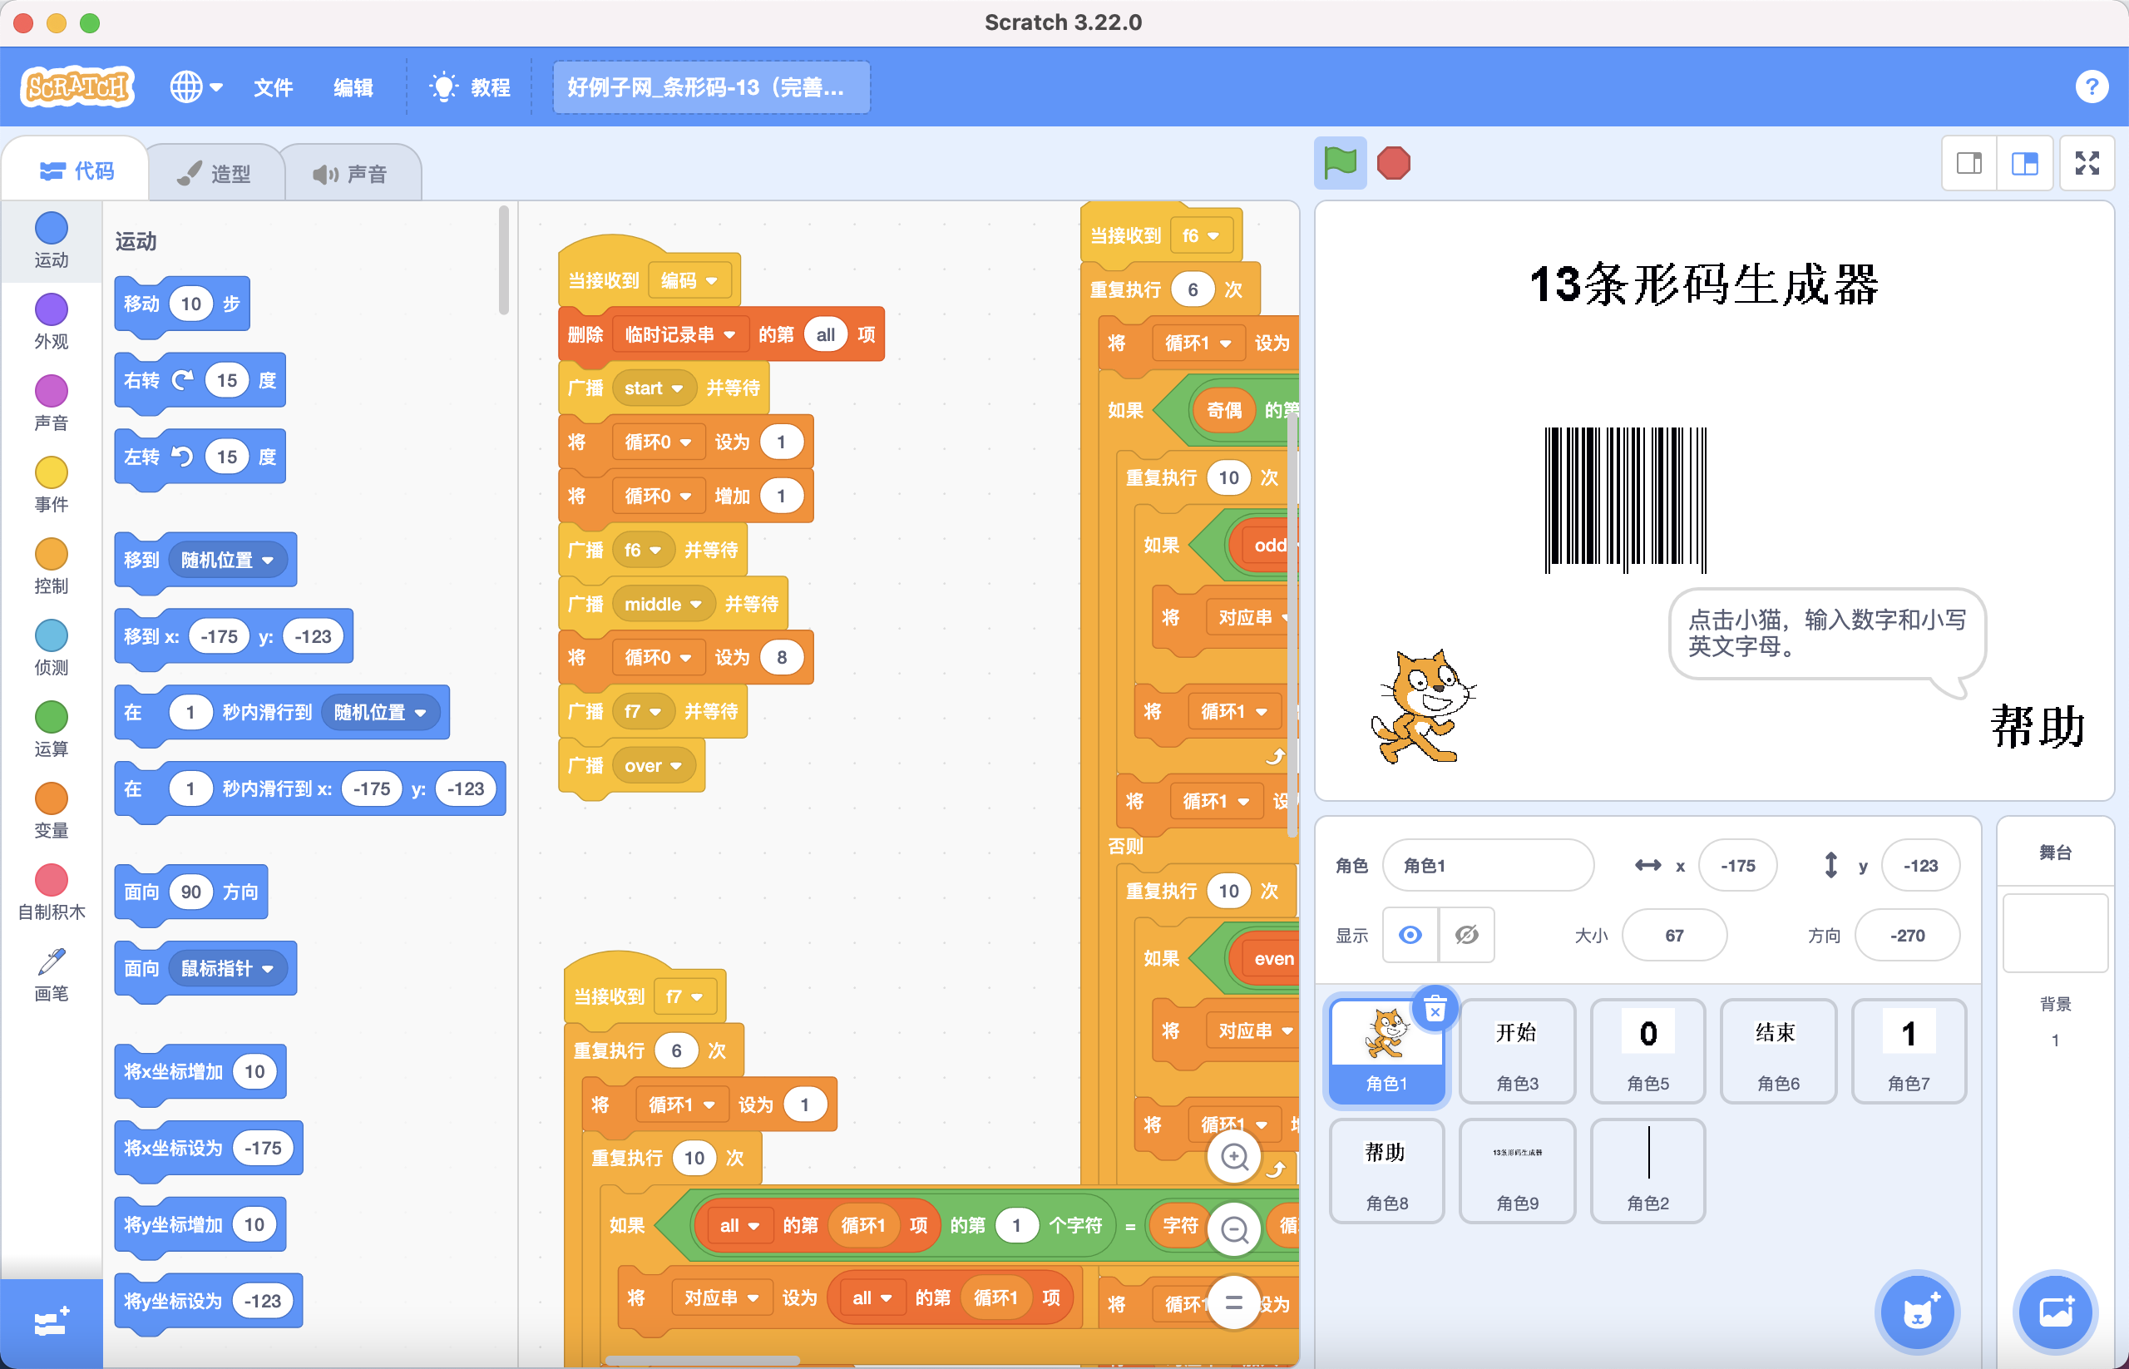Click the 面向 90 方向 block
Viewport: 2129px width, 1369px height.
point(191,892)
